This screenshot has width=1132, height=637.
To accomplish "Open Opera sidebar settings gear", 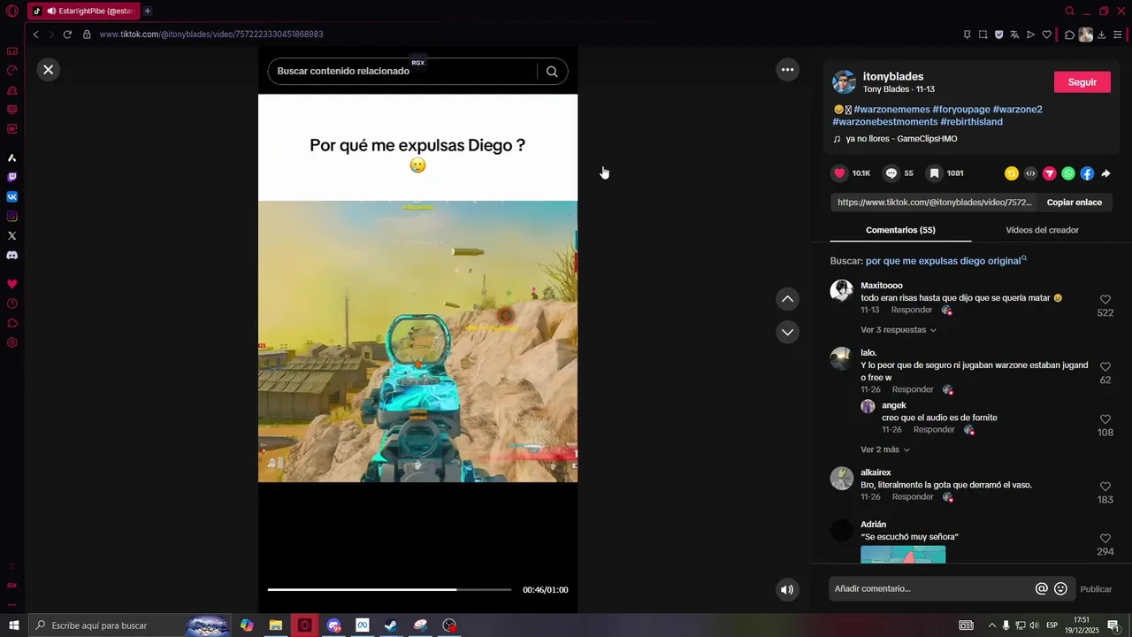I will coord(12,342).
